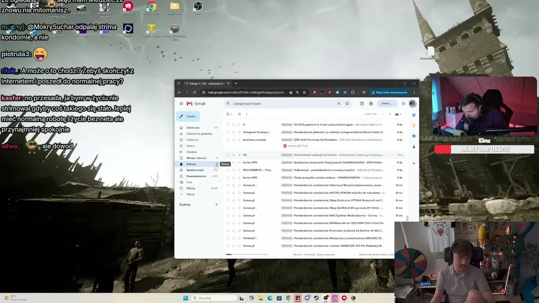Image resolution: width=539 pixels, height=303 pixels.
Task: Open the Chrome tab search dropdown
Action: click(x=179, y=83)
